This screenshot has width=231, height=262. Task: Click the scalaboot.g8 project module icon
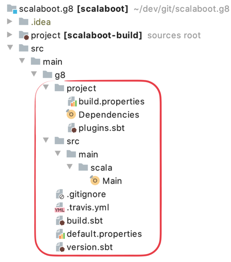tap(12, 9)
